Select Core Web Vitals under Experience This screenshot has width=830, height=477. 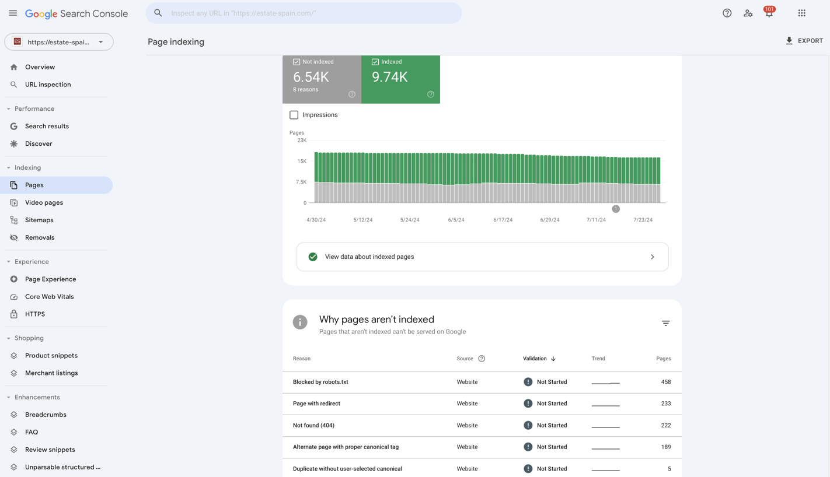(50, 296)
